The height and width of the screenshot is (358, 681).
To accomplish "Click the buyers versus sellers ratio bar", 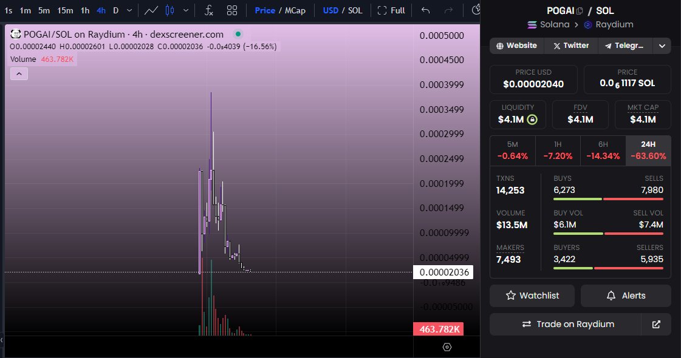I will pyautogui.click(x=608, y=268).
